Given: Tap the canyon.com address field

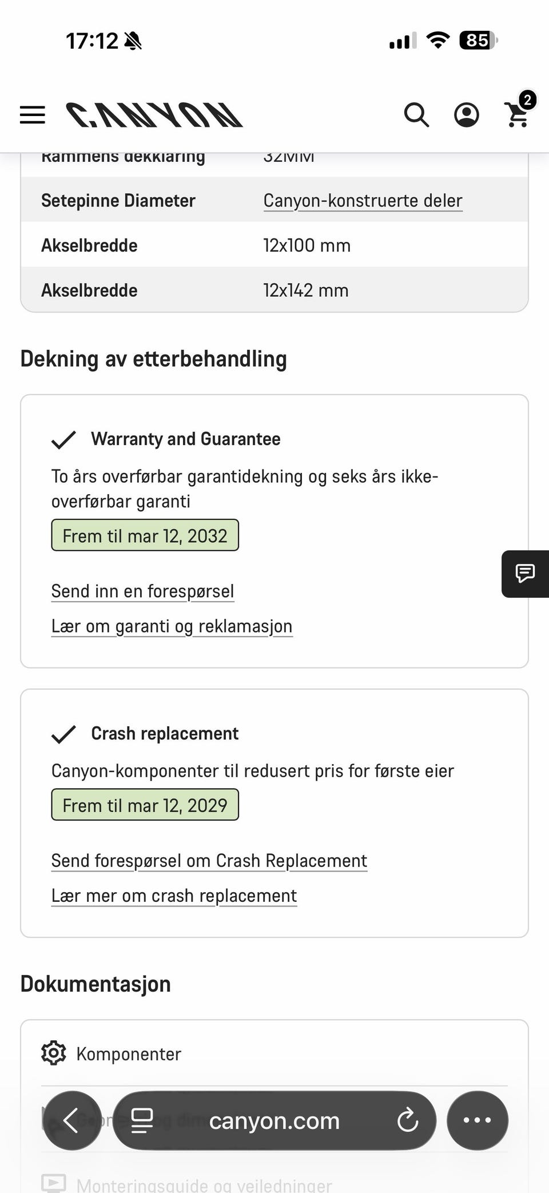Looking at the screenshot, I should (x=274, y=1120).
